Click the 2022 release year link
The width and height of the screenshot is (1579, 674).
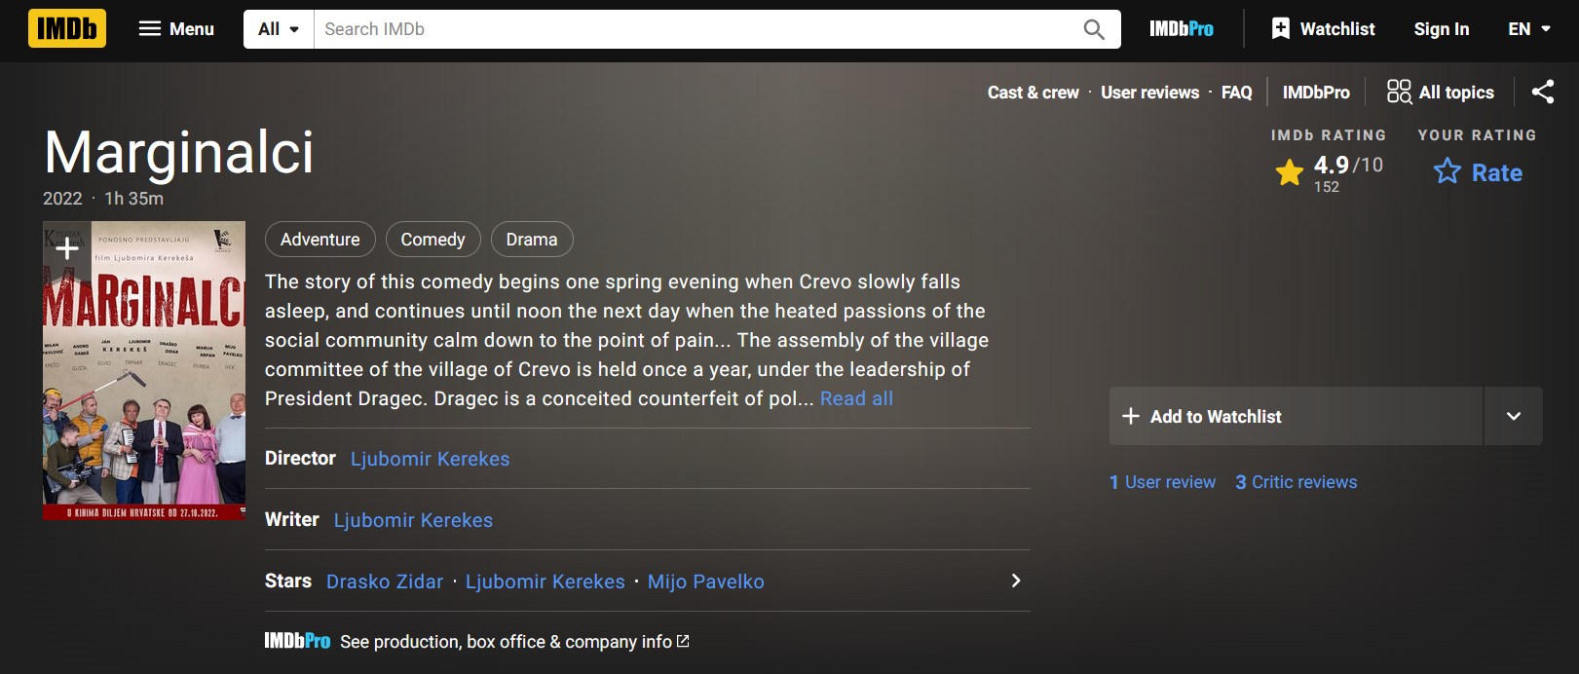pos(62,199)
